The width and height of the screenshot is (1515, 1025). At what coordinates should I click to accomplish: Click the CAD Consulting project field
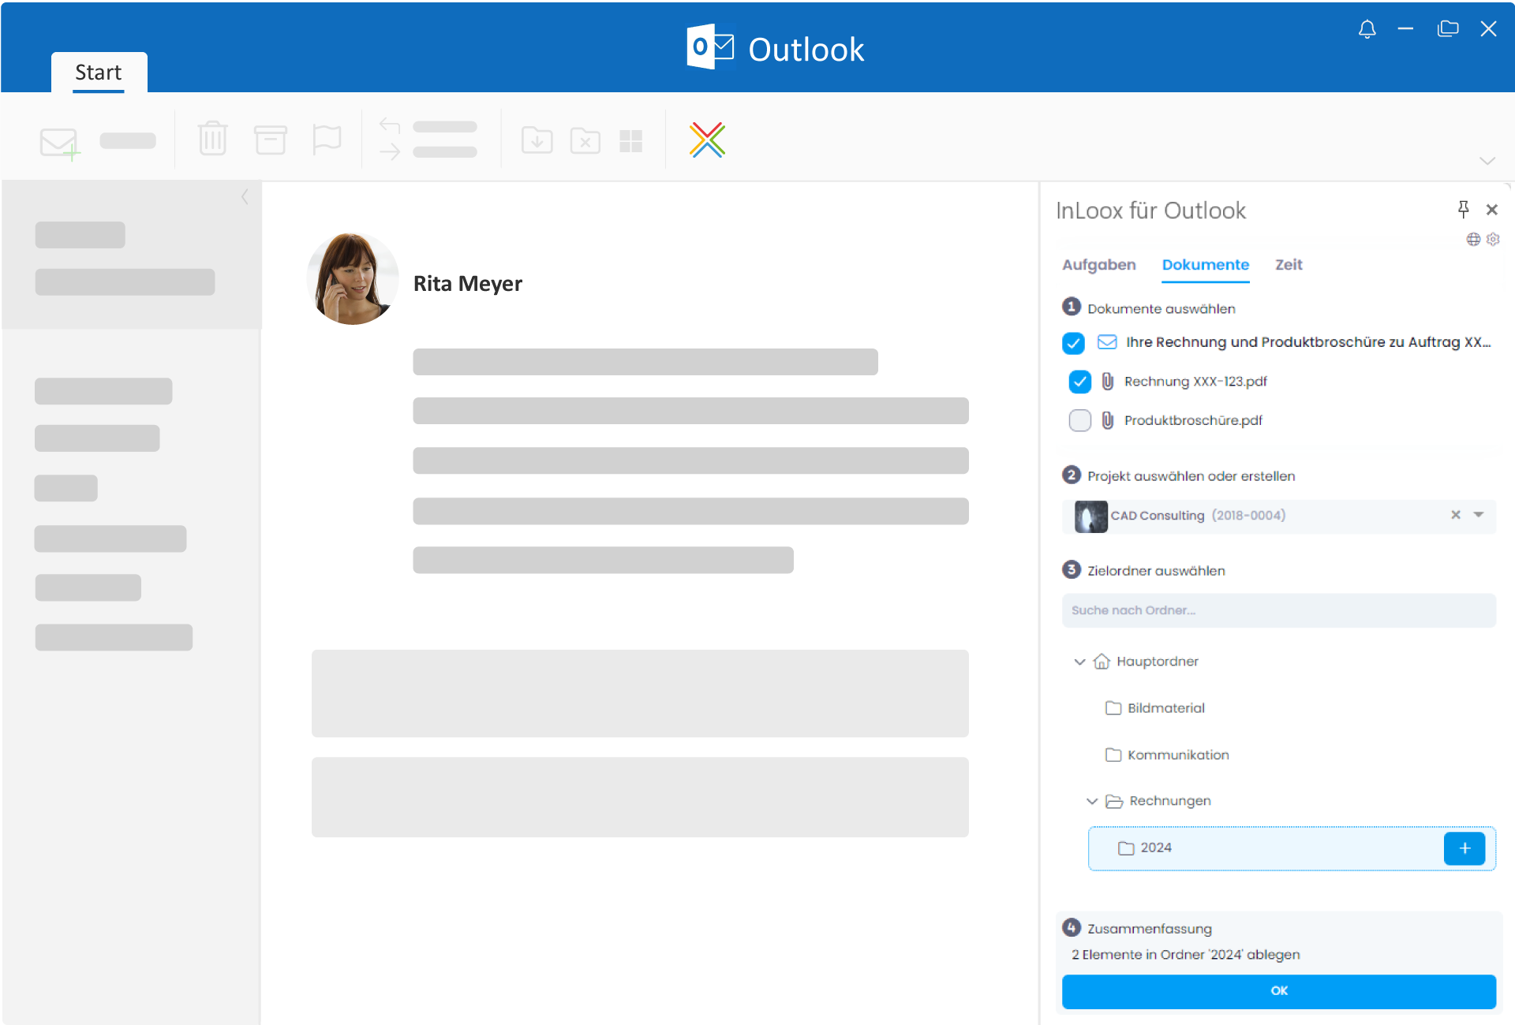[1279, 516]
